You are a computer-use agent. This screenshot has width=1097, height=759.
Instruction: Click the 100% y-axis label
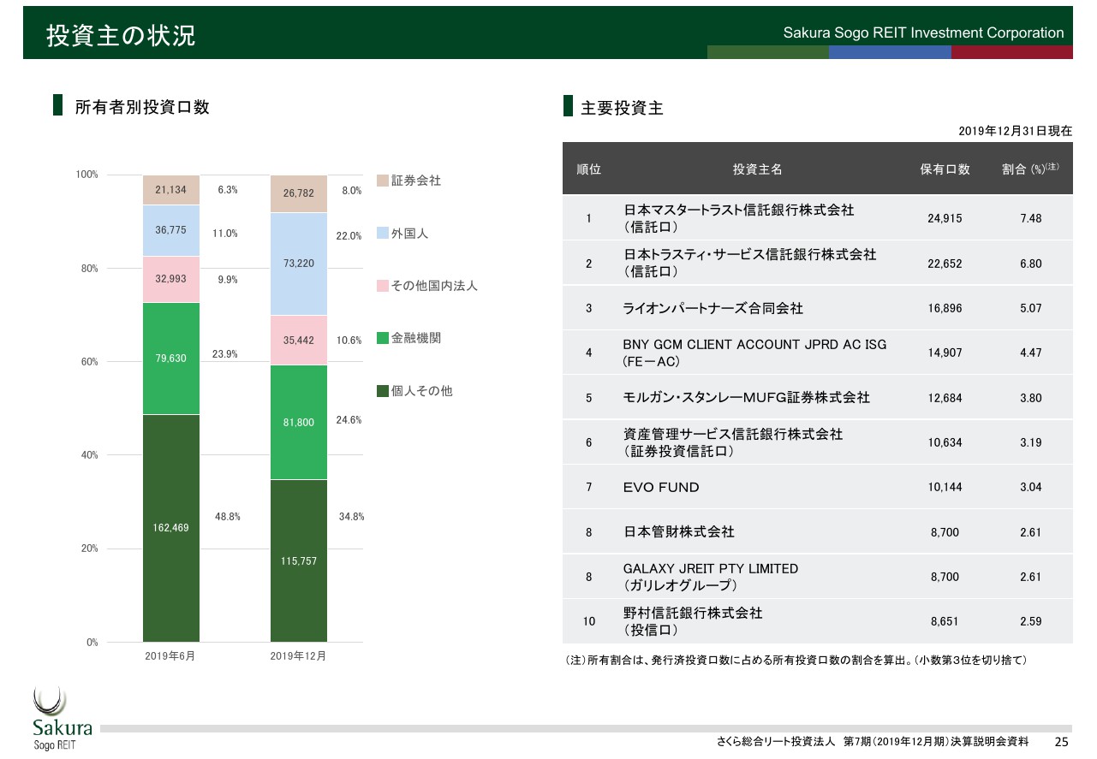coord(87,175)
